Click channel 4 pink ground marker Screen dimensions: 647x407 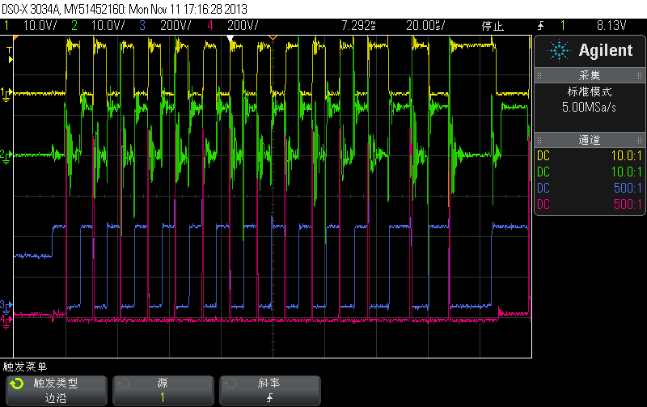point(6,319)
